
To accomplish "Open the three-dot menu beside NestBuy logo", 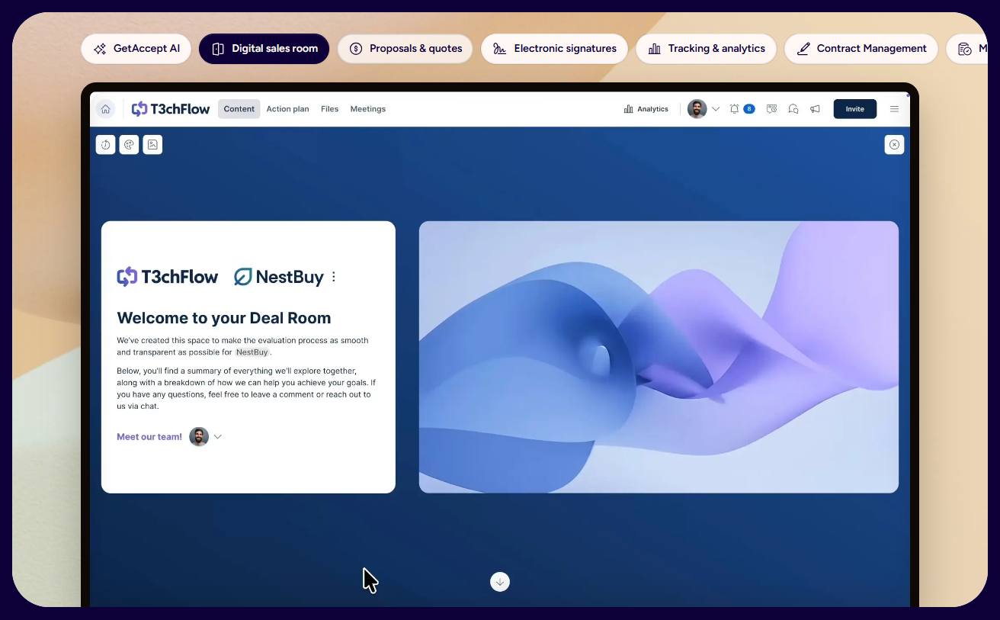I will point(334,277).
